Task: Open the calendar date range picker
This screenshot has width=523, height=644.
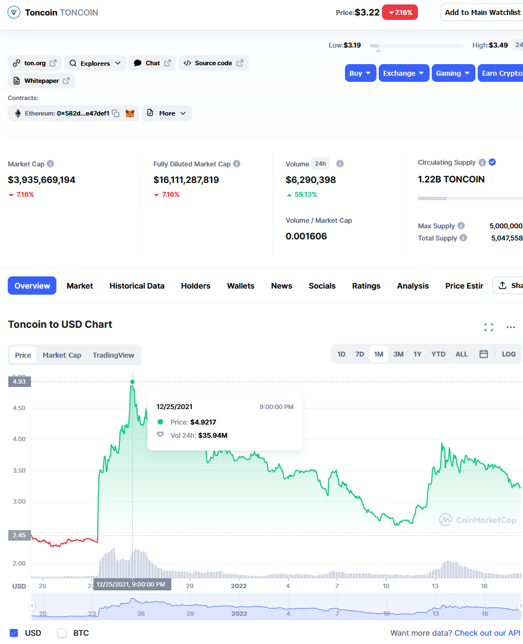Action: [x=483, y=354]
